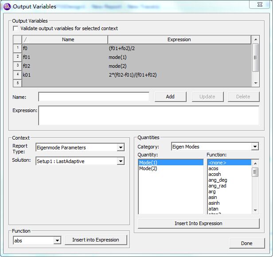
Task: Enable Validate output variables for selected context
Action: [16, 28]
